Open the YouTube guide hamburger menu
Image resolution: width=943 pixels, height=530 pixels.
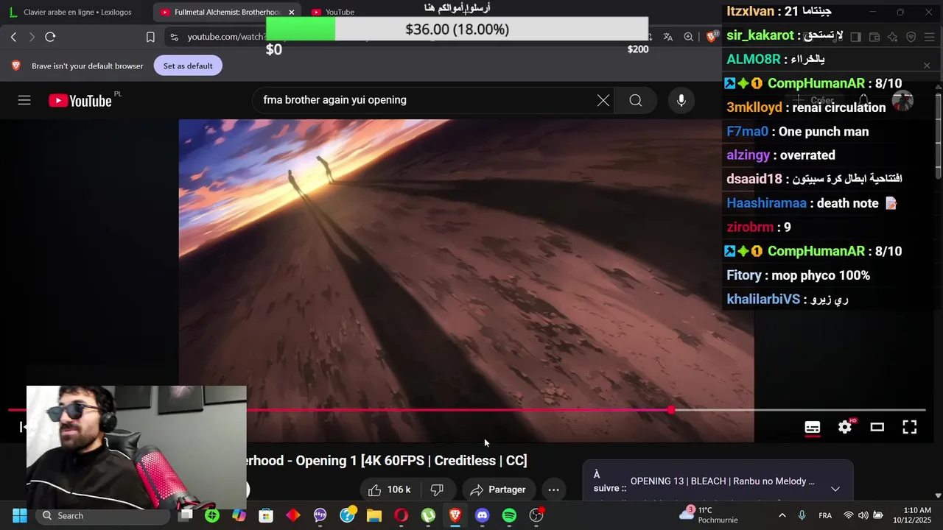pos(24,100)
